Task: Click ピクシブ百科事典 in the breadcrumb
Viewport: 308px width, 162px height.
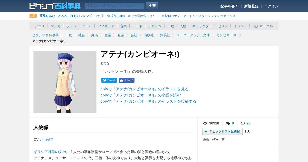Action: coord(45,35)
